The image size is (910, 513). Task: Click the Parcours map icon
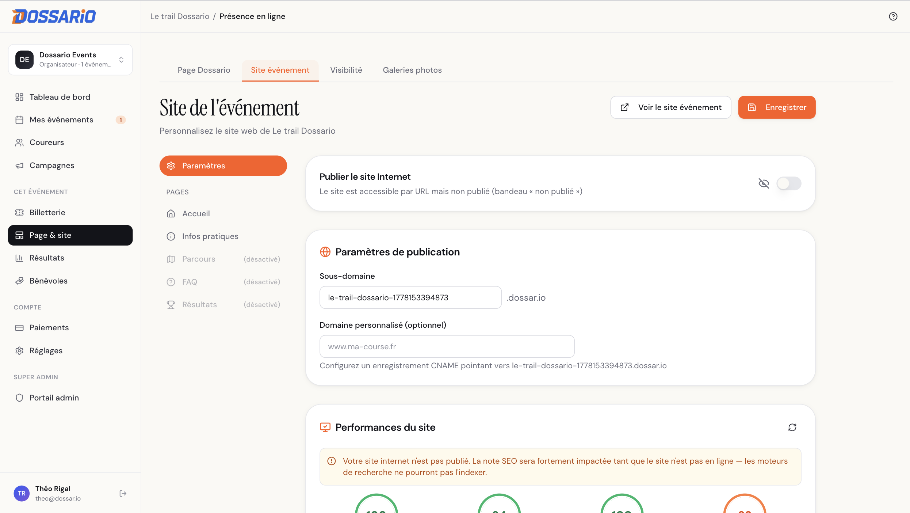tap(171, 259)
